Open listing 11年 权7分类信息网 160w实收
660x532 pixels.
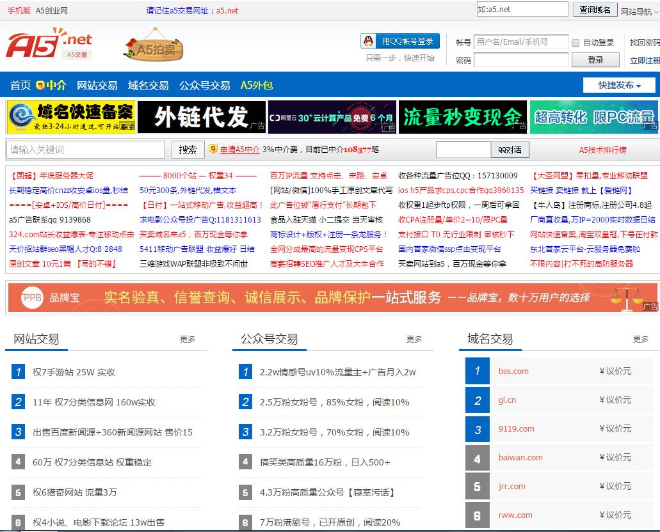(94, 402)
